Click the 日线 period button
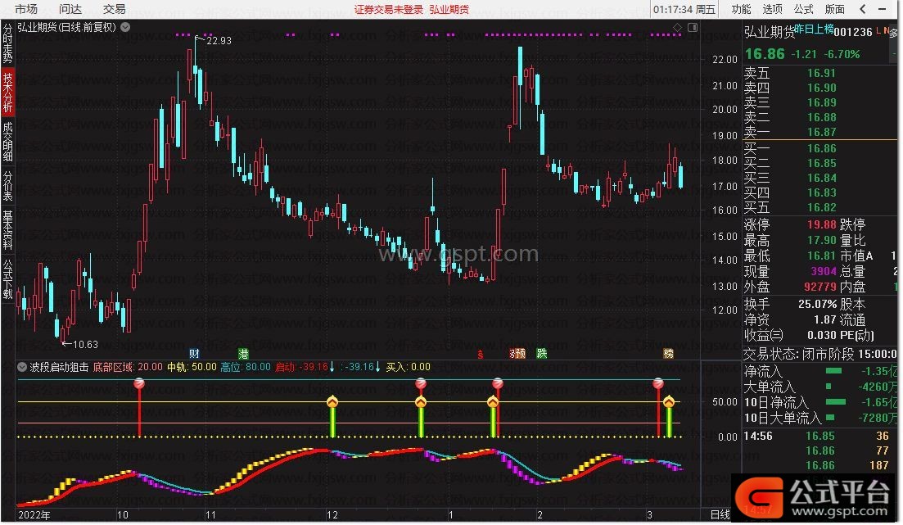Image resolution: width=903 pixels, height=525 pixels. click(720, 514)
